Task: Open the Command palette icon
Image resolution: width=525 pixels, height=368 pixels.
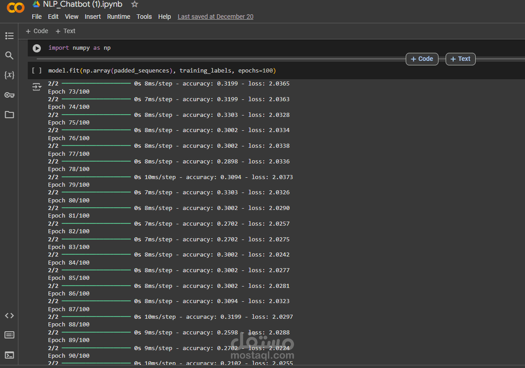Action: 9,335
